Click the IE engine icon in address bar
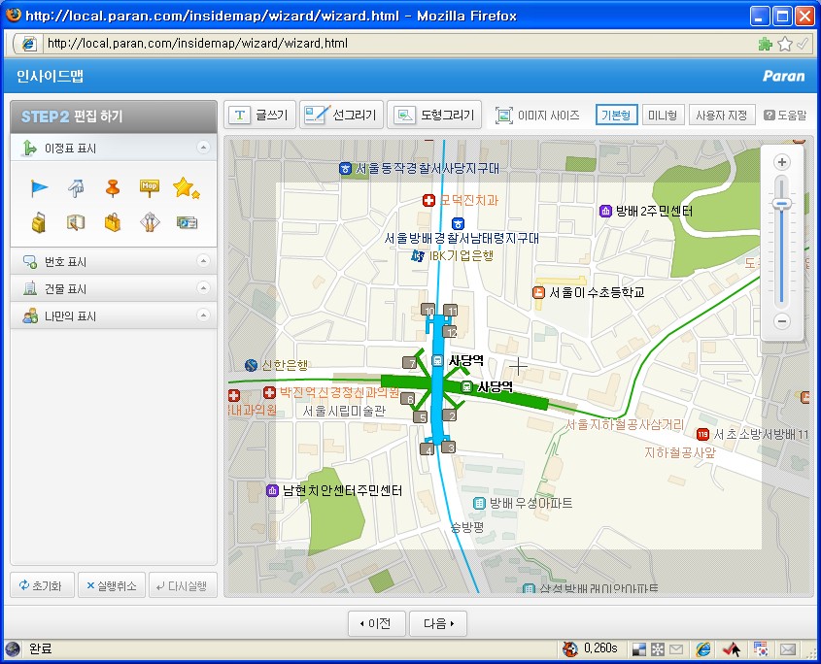This screenshot has width=821, height=664. tap(29, 44)
